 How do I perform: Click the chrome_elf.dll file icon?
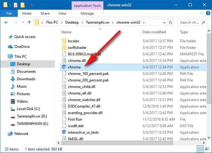tap(64, 93)
